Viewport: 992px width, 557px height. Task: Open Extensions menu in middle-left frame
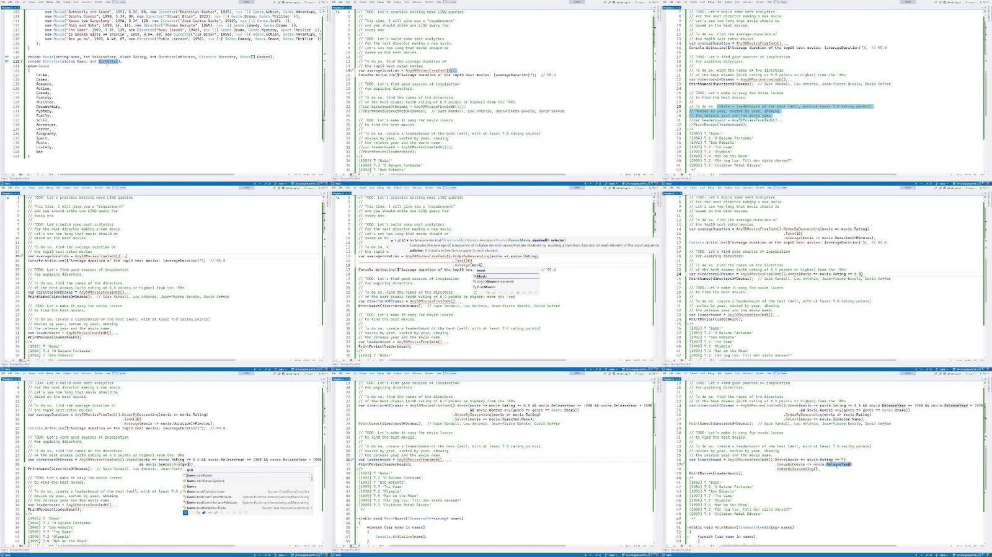coord(86,187)
